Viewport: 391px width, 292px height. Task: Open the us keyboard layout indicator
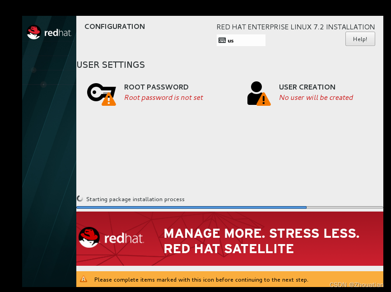241,40
